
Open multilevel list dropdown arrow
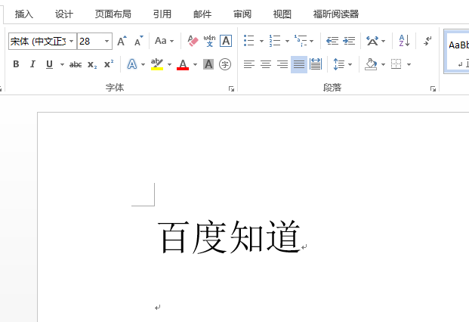pos(311,41)
